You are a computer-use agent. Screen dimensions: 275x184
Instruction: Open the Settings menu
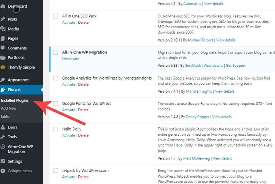pos(15,161)
